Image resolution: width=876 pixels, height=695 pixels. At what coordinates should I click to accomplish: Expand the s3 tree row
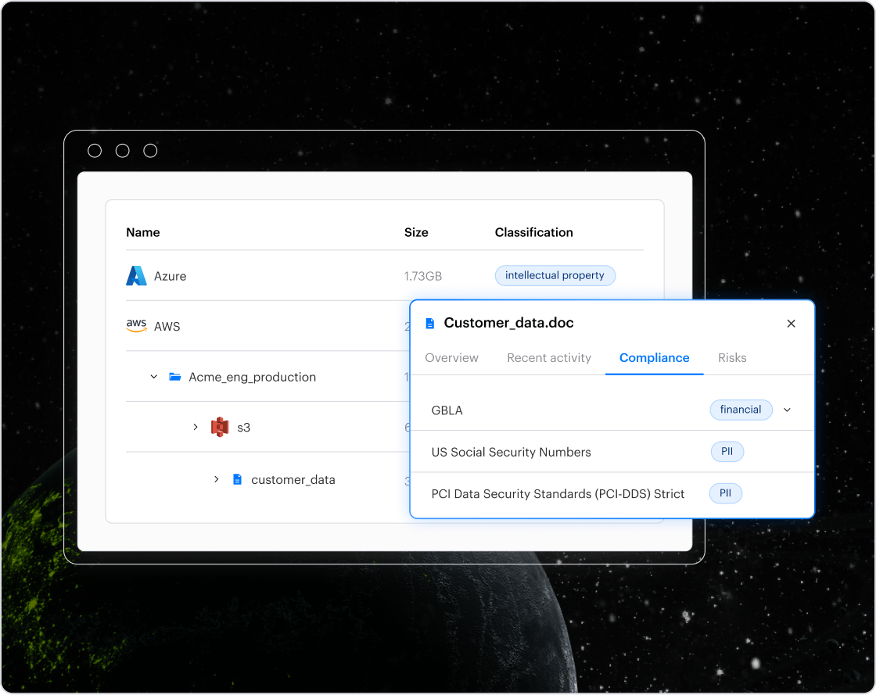coord(196,427)
